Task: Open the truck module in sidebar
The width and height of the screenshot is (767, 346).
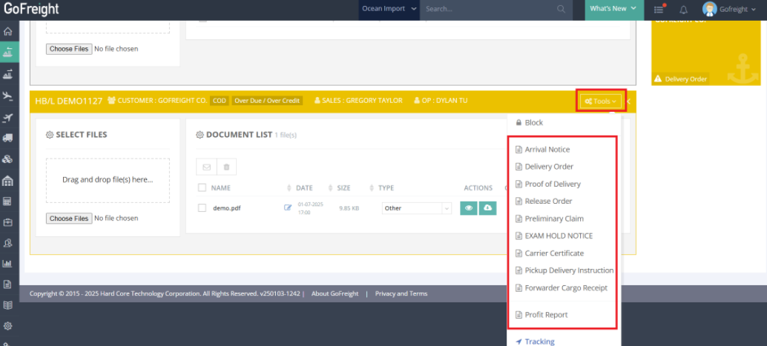Action: (8, 138)
